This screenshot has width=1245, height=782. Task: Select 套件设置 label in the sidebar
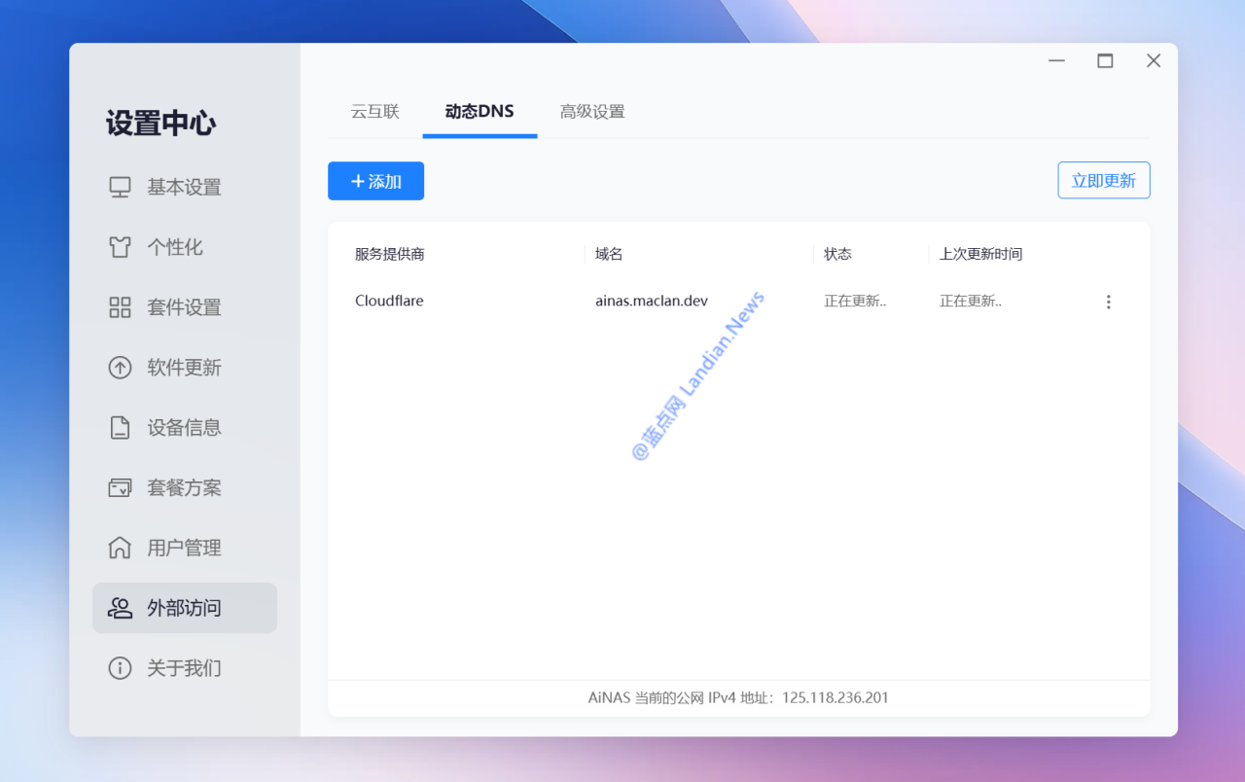point(185,307)
